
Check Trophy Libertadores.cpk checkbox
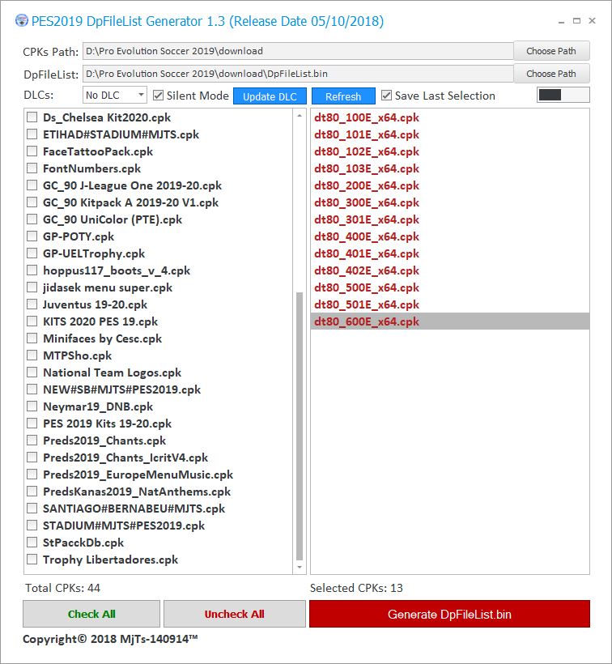pos(32,560)
